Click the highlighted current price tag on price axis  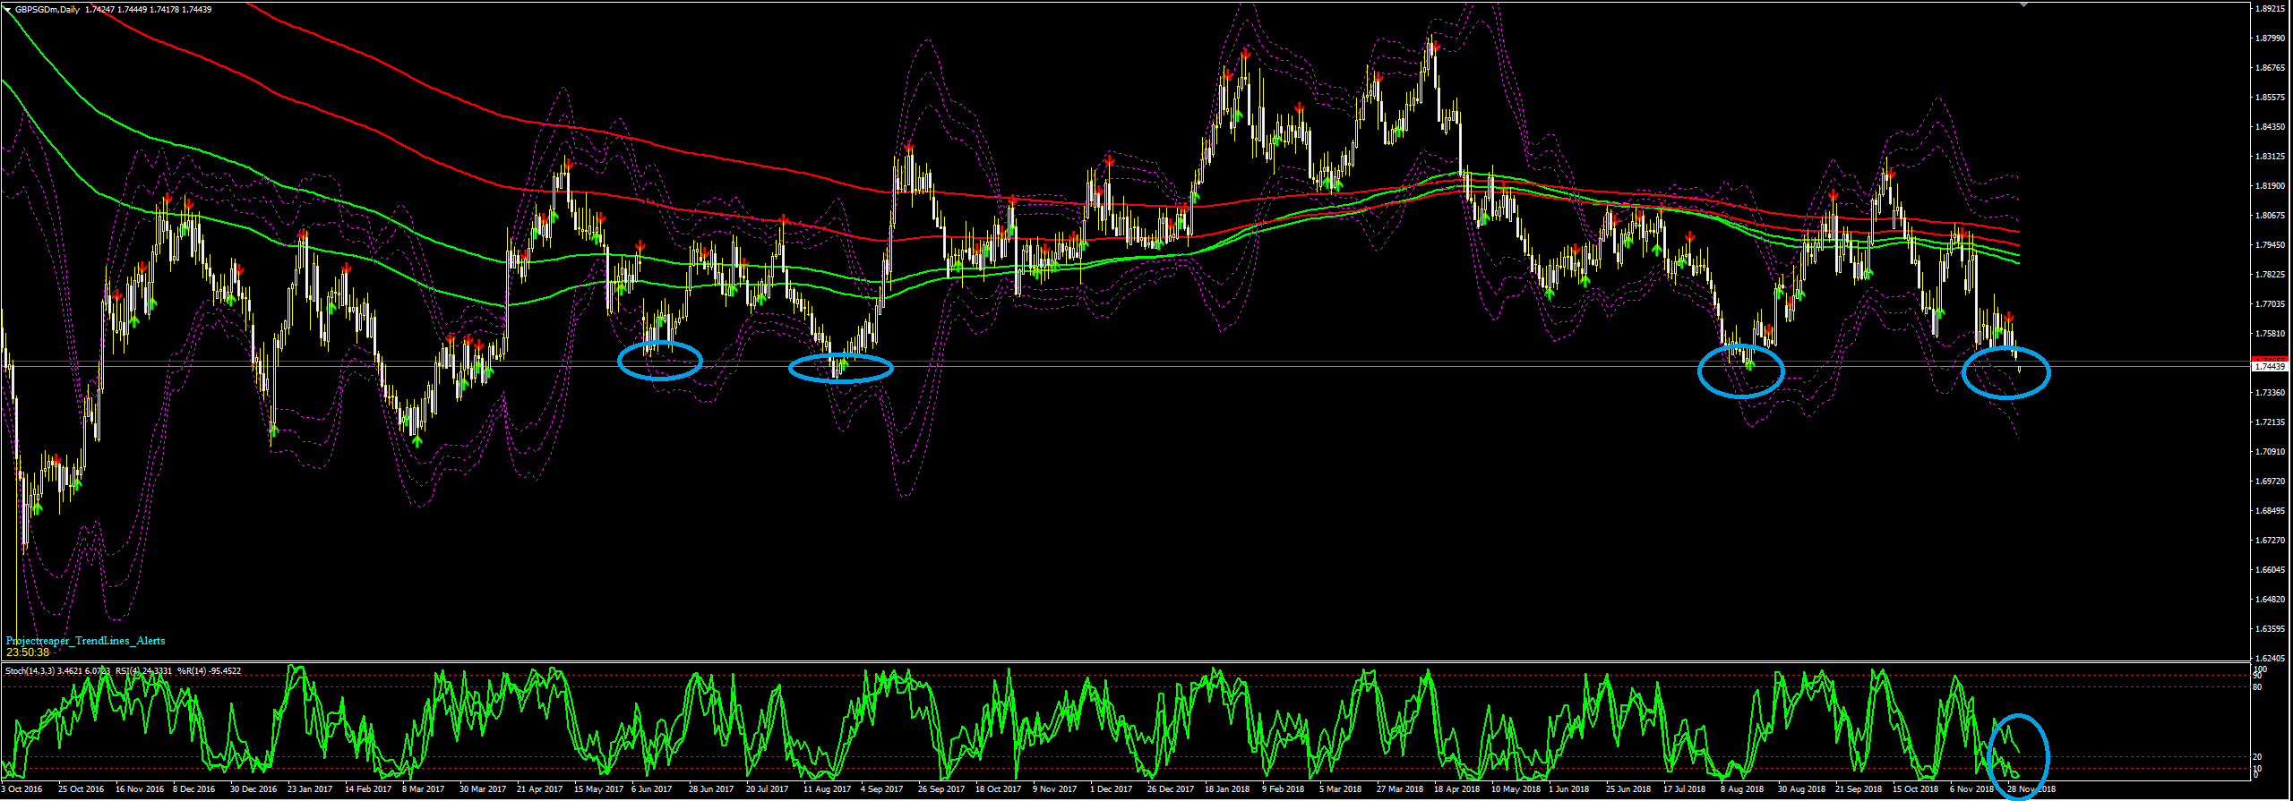click(x=2270, y=366)
